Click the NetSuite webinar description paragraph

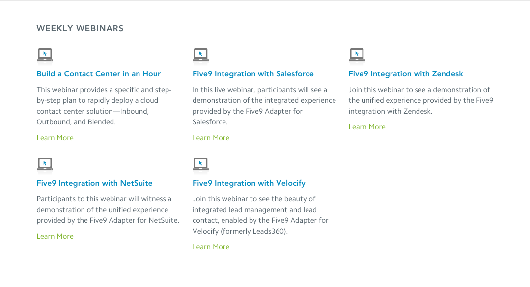(x=108, y=210)
